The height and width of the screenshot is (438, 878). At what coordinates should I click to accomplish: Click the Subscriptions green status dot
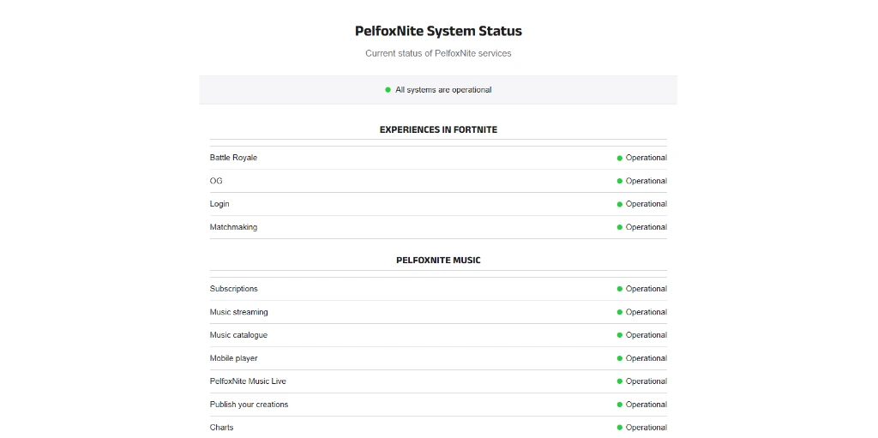click(x=619, y=289)
